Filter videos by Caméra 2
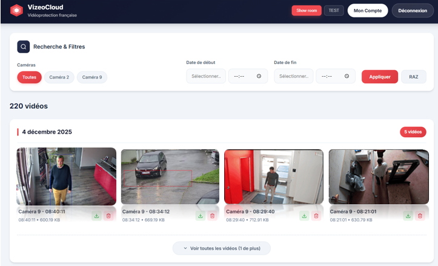The width and height of the screenshot is (438, 266). [59, 77]
